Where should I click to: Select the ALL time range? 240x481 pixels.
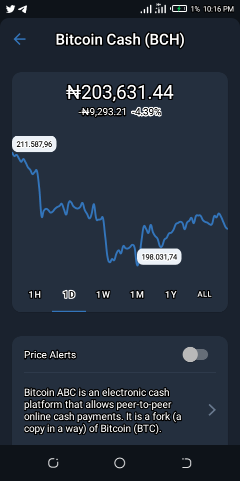(x=204, y=294)
